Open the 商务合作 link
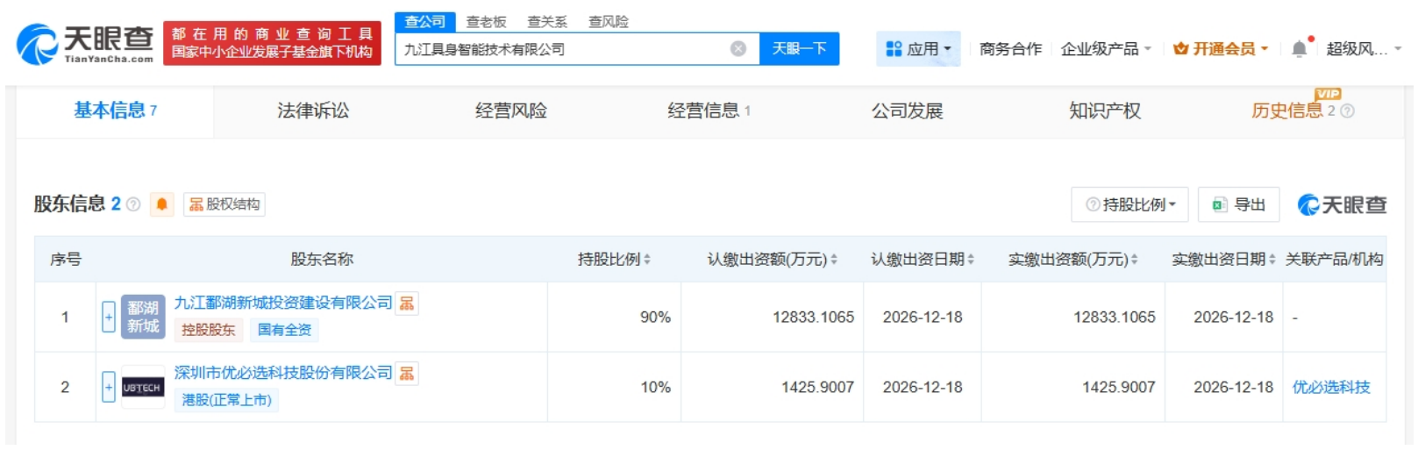 pyautogui.click(x=1010, y=49)
